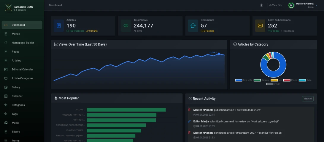Open the Article Categories sidebar item
This screenshot has height=142, width=324.
(x=22, y=78)
